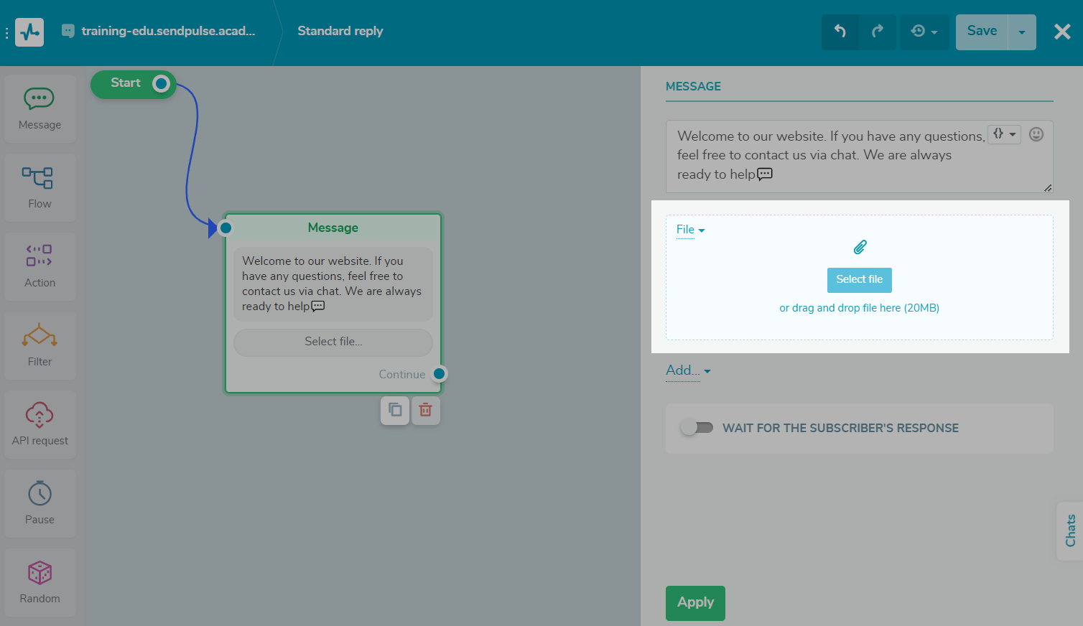Open the Action block from the sidebar
The width and height of the screenshot is (1083, 626).
pos(39,266)
